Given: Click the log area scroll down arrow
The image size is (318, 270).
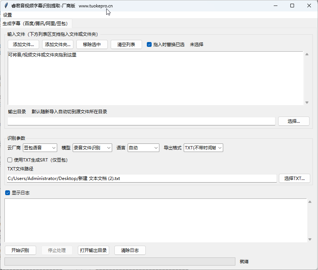Looking at the screenshot, I should click(x=310, y=239).
